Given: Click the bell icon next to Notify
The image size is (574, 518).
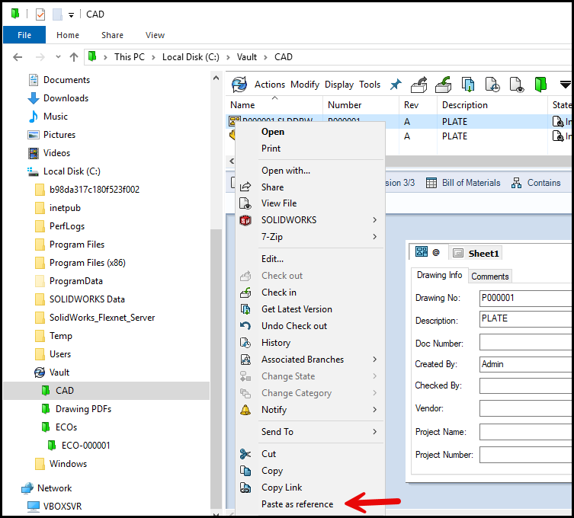Looking at the screenshot, I should point(245,410).
